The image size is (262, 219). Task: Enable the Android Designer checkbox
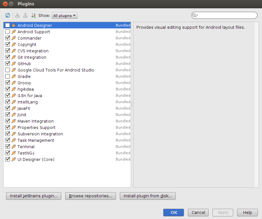(x=8, y=25)
